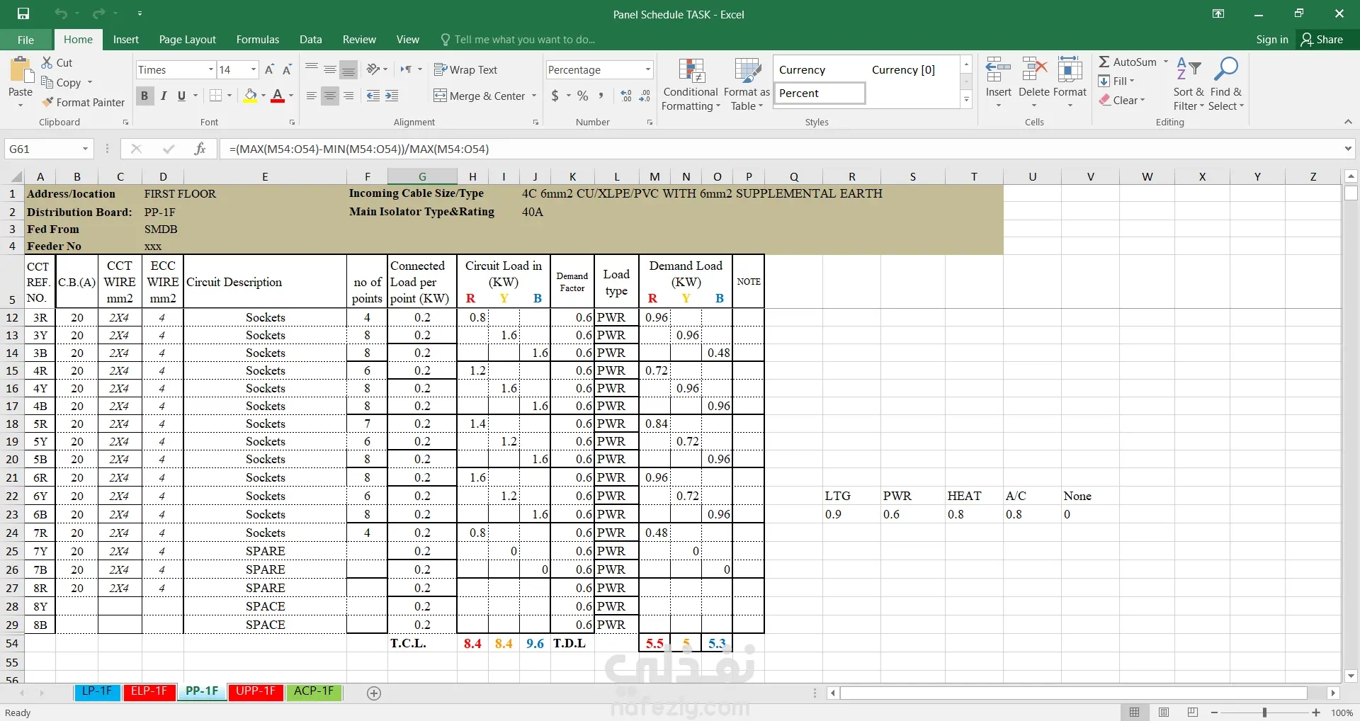Apply Comma Style icon
Viewport: 1360px width, 721px height.
click(601, 96)
